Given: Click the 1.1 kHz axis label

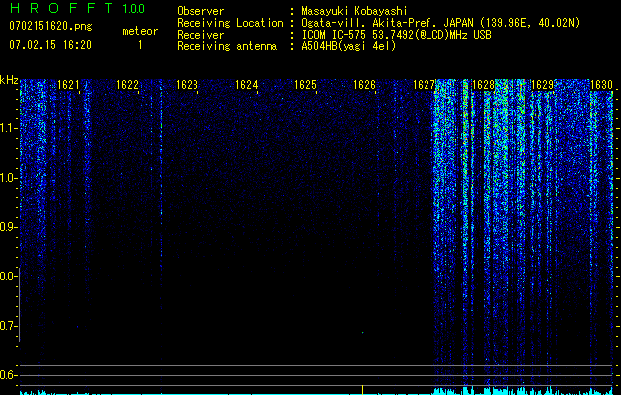Looking at the screenshot, I should tap(8, 128).
